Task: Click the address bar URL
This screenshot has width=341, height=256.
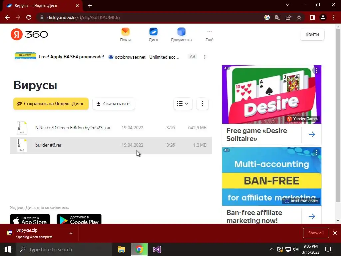Action: (84, 17)
